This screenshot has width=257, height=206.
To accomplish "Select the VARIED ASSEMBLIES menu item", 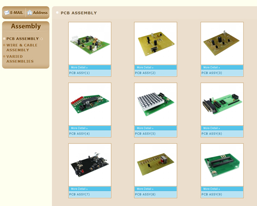I will pyautogui.click(x=20, y=59).
